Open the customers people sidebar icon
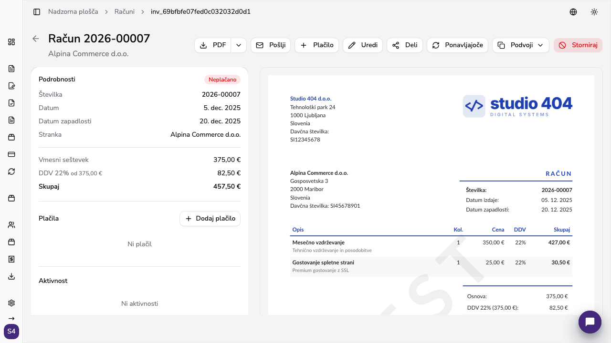Image resolution: width=611 pixels, height=343 pixels. pos(11,225)
